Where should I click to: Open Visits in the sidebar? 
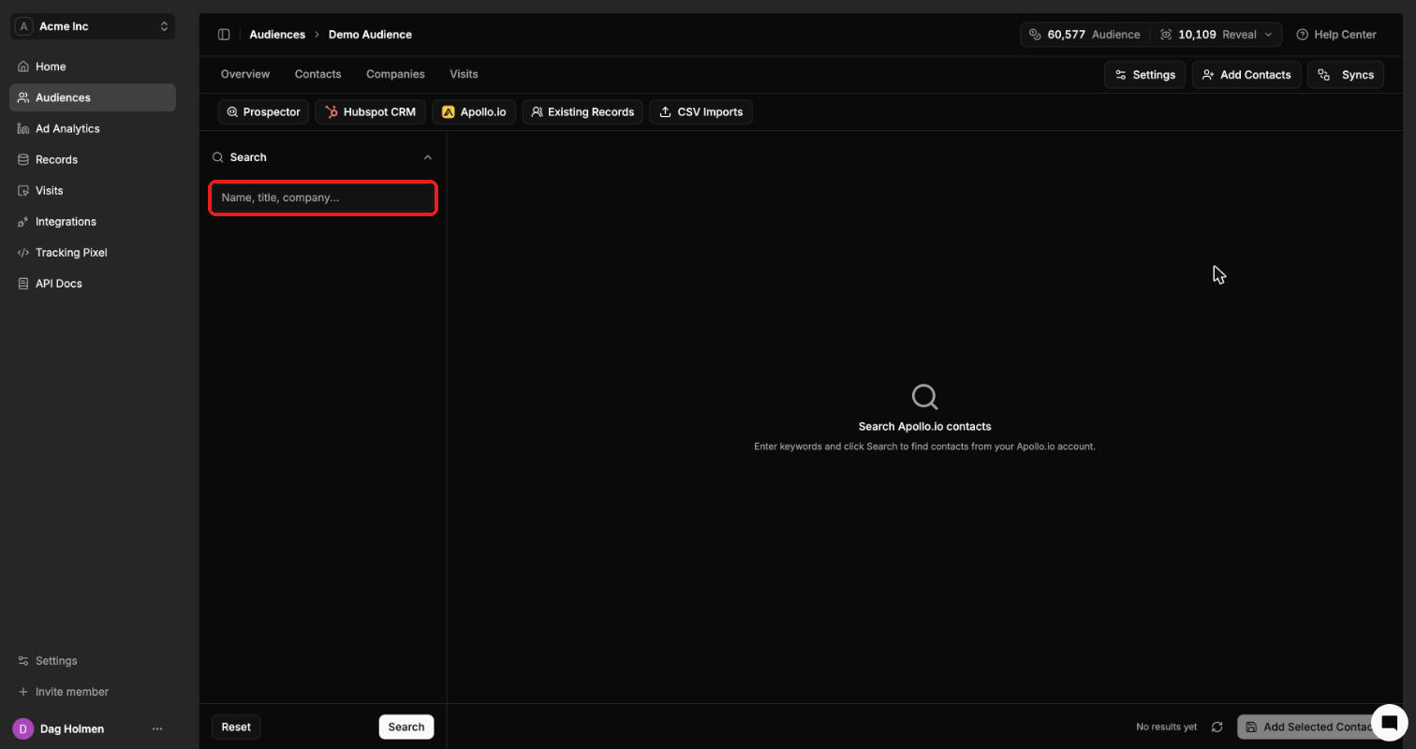tap(93, 190)
